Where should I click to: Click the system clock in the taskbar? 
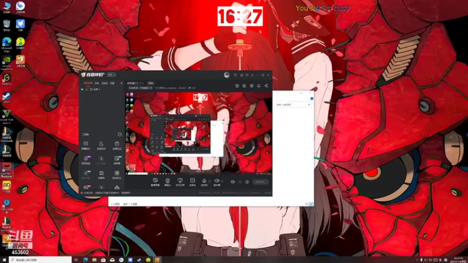coord(458,260)
